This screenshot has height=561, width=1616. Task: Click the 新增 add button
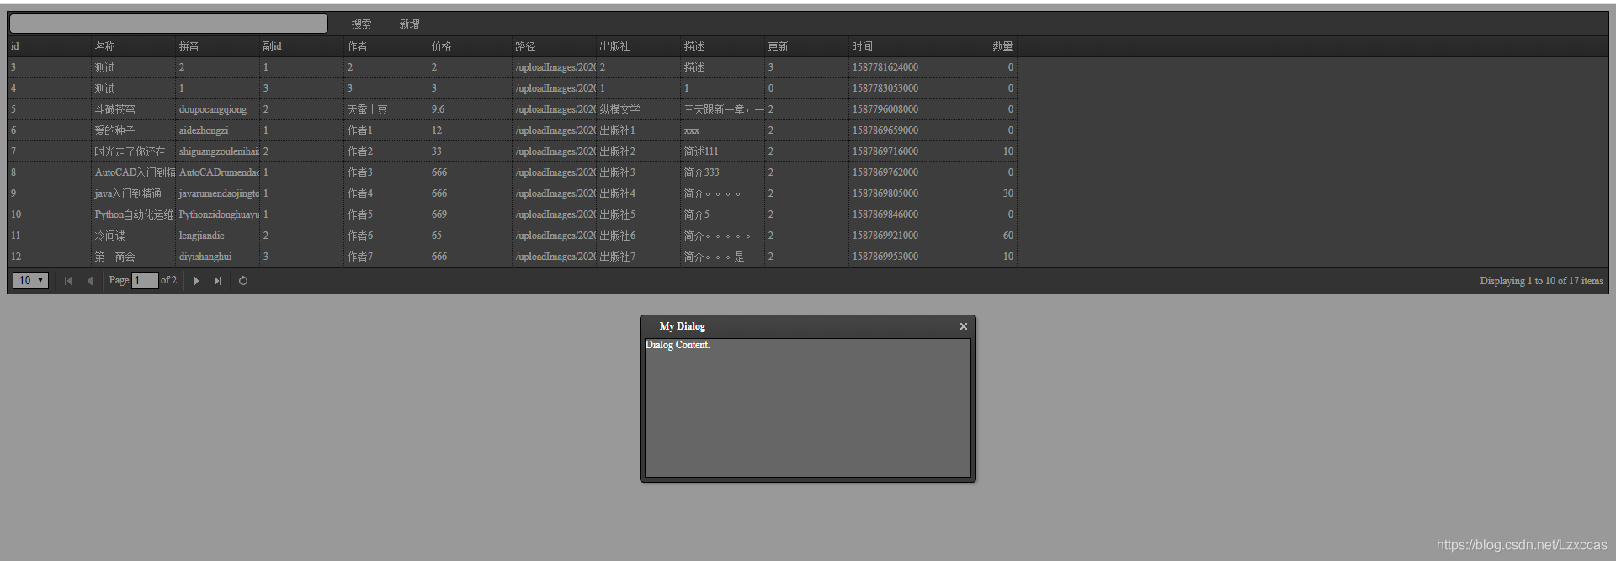tap(409, 24)
